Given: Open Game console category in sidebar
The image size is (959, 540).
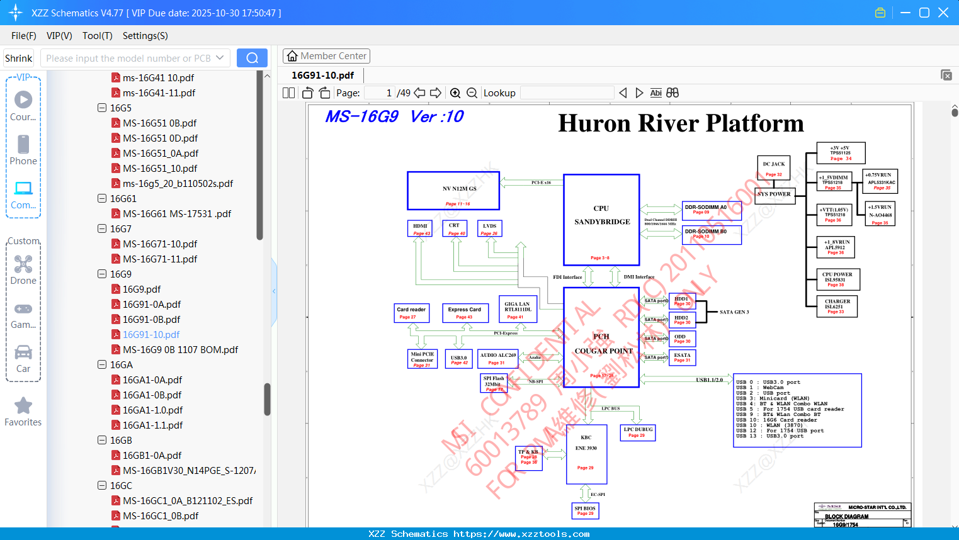Looking at the screenshot, I should pyautogui.click(x=23, y=315).
